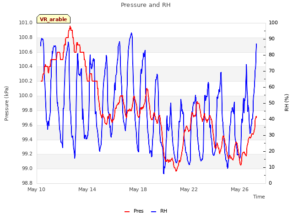The height and width of the screenshot is (220, 293).
Task: Click the 100.8 pressure tick label
Action: [x=26, y=38]
